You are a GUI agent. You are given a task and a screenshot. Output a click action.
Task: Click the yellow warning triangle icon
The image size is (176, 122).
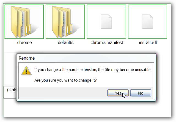tap(26, 71)
